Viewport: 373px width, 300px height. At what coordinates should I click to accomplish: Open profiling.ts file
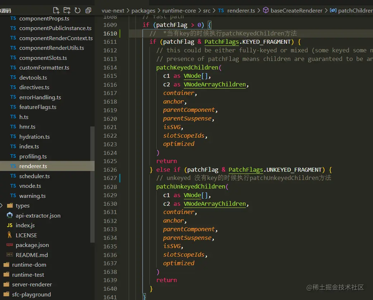33,156
